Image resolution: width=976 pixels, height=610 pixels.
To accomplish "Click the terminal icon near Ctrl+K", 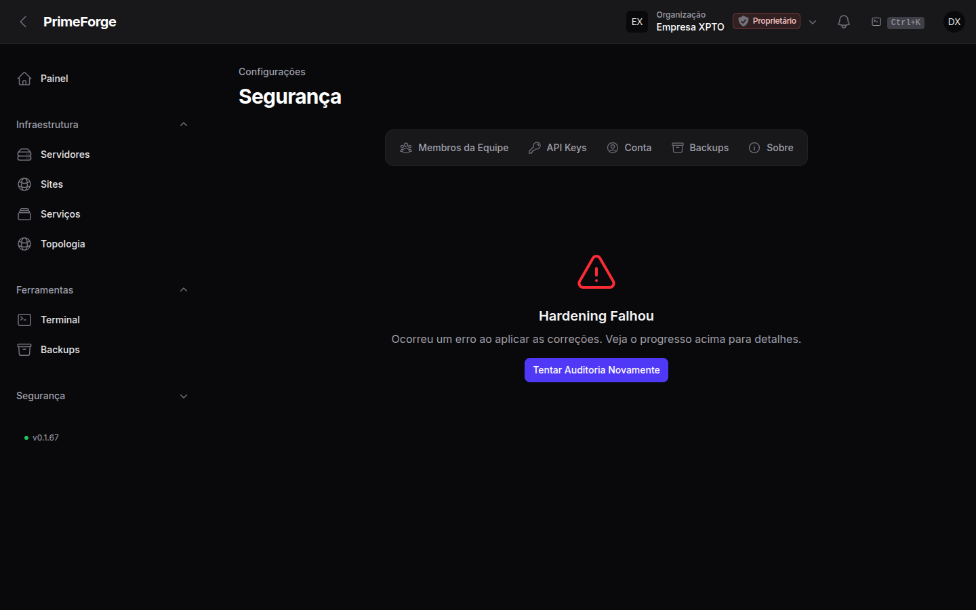I will (x=876, y=22).
